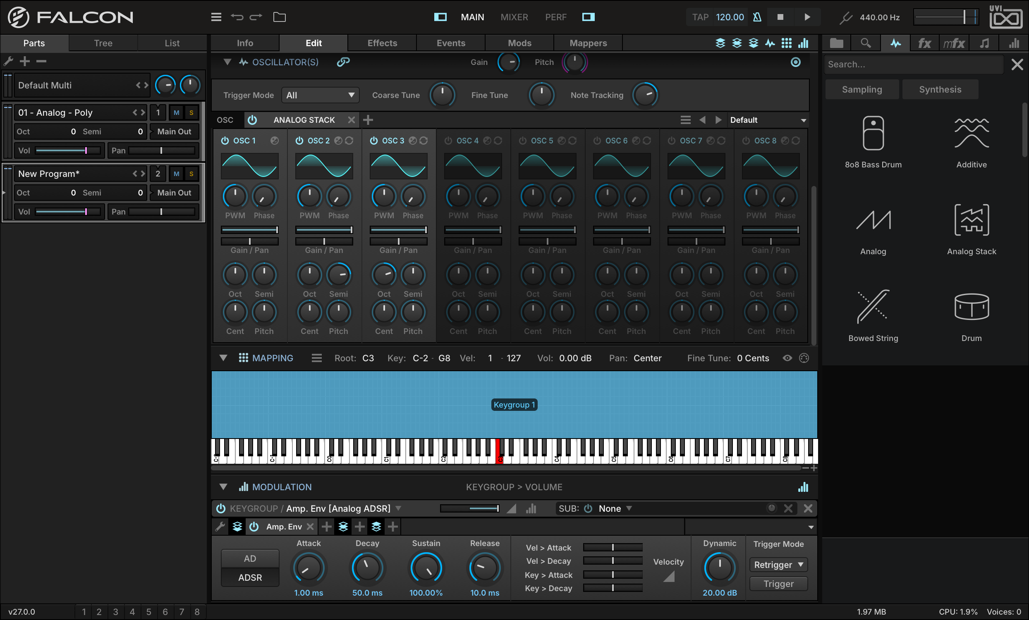Switch to the Effects tab

click(382, 43)
